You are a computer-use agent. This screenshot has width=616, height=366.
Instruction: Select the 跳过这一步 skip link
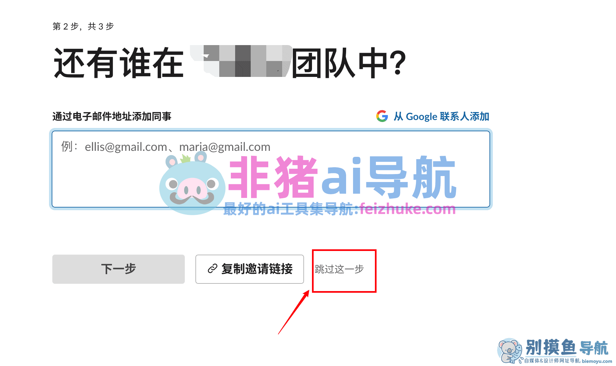[x=339, y=269]
